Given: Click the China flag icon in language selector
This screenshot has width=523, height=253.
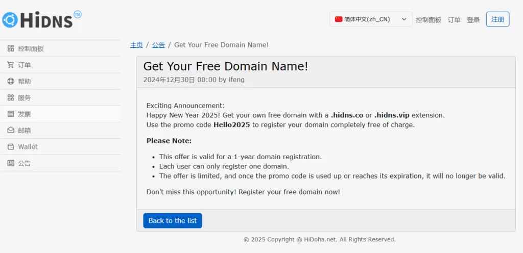Looking at the screenshot, I should [x=339, y=19].
